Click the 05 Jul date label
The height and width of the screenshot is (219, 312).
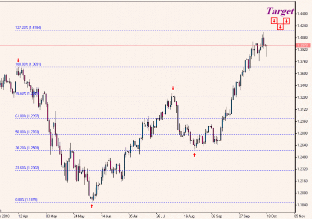coord(133,216)
